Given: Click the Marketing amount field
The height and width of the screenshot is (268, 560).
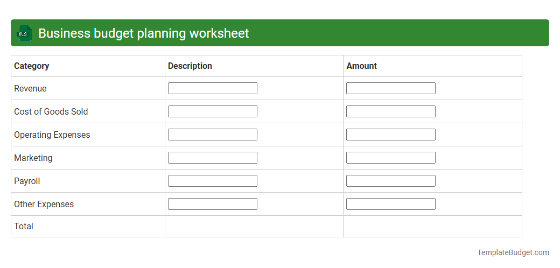Looking at the screenshot, I should (391, 158).
